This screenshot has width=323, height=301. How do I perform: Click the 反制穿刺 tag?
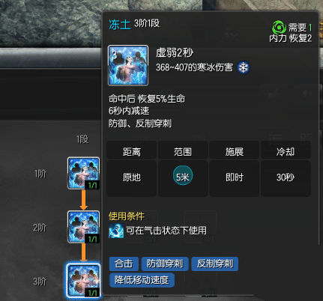tap(215, 264)
